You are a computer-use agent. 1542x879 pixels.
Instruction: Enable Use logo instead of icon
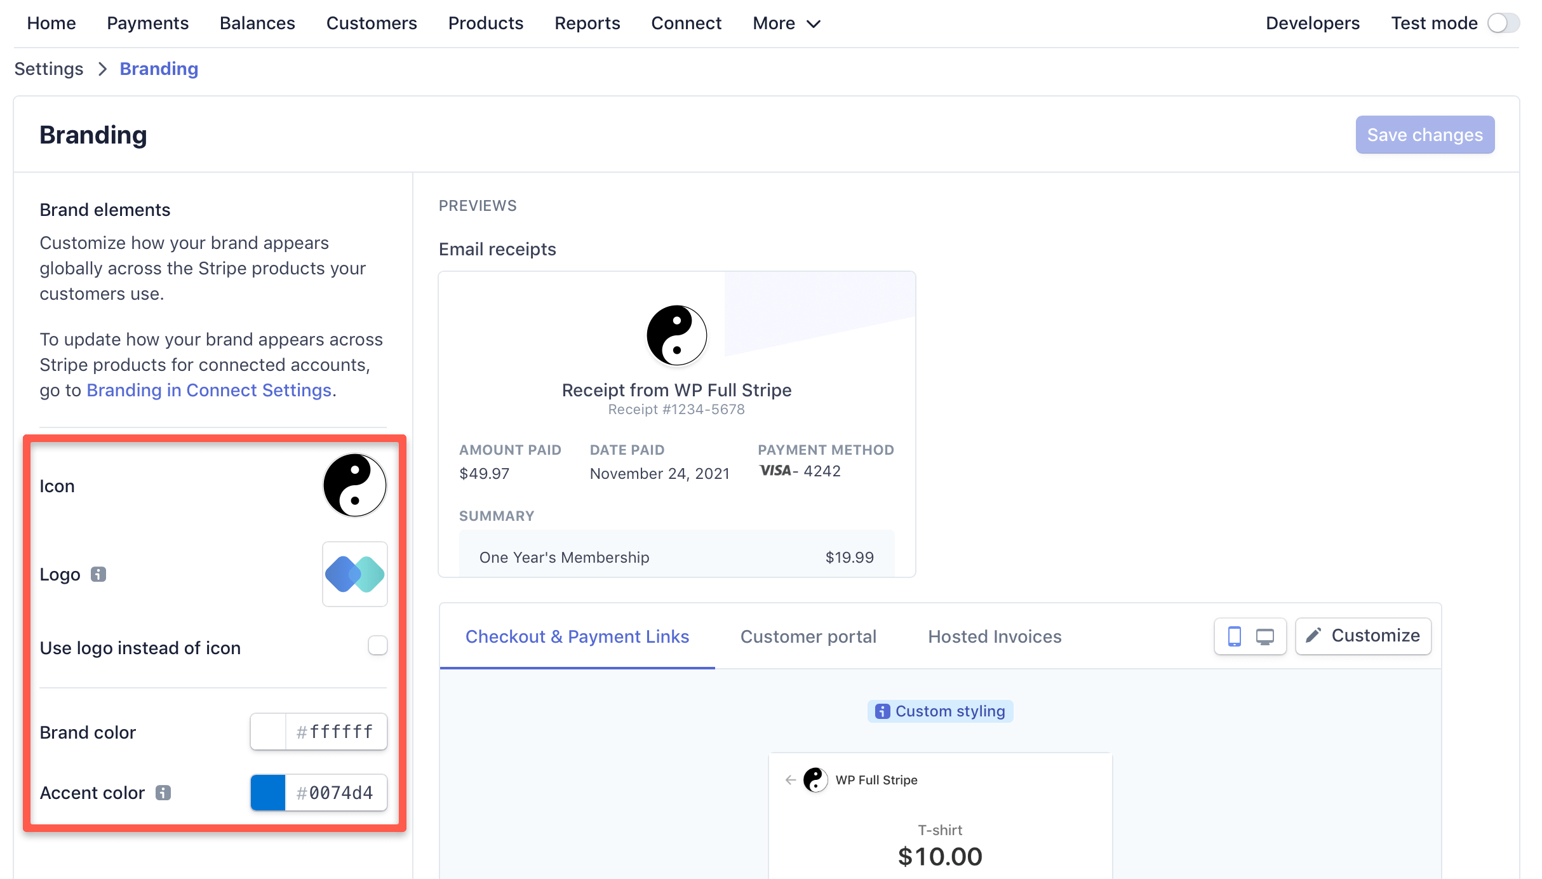pos(377,645)
